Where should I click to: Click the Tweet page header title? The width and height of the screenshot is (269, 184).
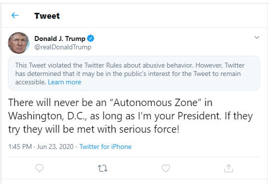coord(47,16)
